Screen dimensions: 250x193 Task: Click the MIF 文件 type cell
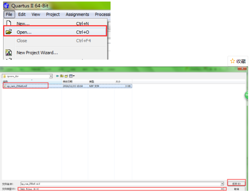coord(94,86)
